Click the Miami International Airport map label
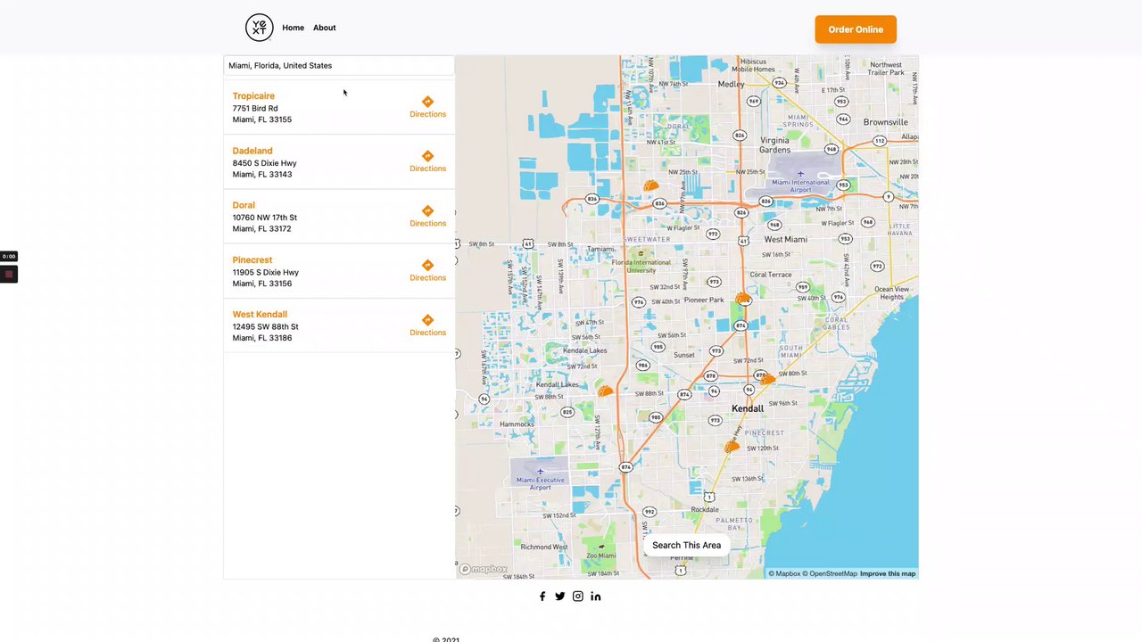 [800, 185]
